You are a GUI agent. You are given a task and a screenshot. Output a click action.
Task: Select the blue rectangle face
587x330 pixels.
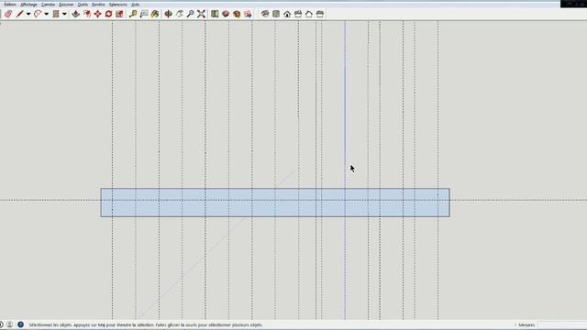tap(275, 203)
